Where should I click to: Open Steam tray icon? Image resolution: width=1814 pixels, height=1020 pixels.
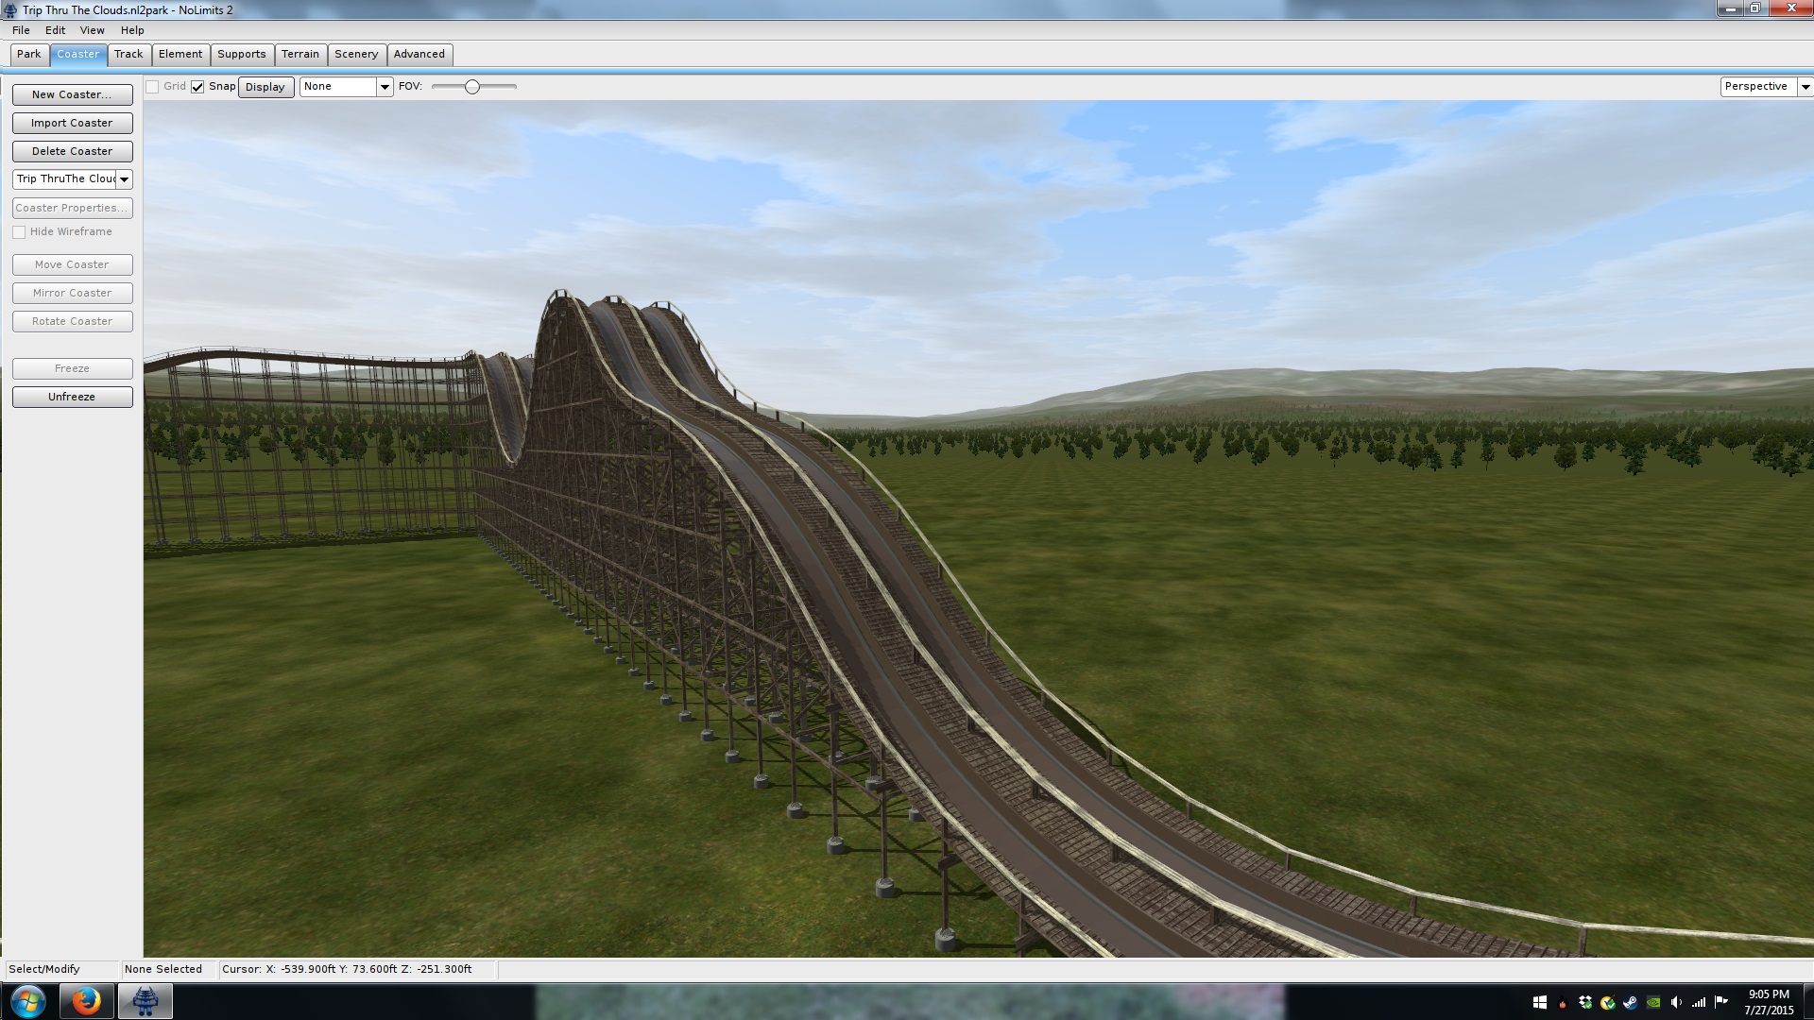(x=1631, y=1003)
